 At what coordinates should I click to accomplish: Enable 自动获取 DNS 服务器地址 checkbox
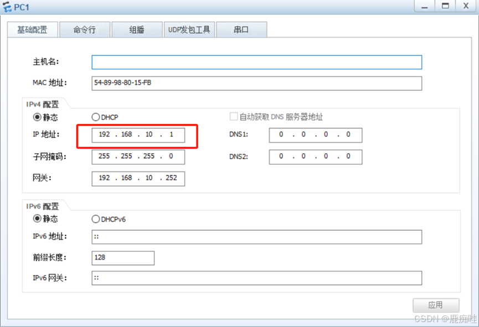pos(234,117)
